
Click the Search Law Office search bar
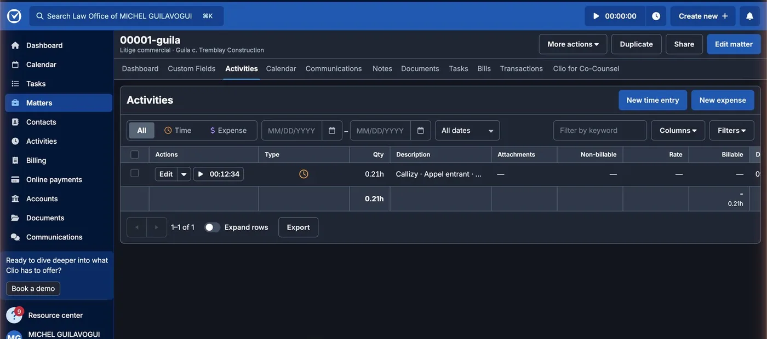pyautogui.click(x=127, y=16)
